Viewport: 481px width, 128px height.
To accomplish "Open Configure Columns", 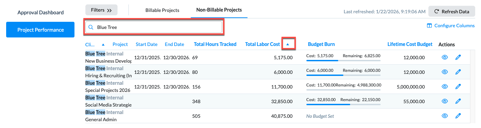I will pyautogui.click(x=451, y=26).
